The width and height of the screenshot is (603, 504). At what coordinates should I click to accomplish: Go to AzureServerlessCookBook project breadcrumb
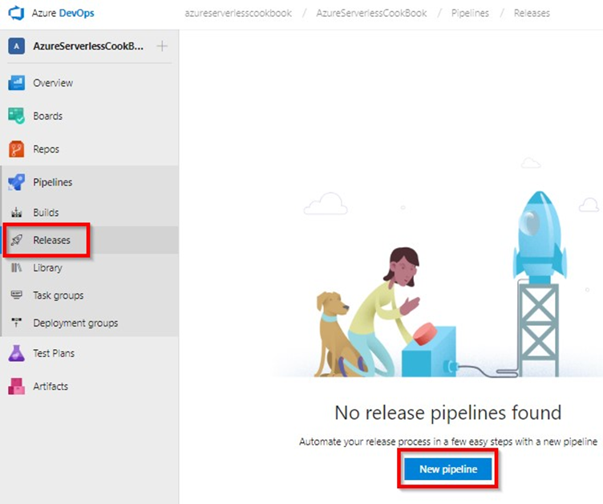[372, 14]
